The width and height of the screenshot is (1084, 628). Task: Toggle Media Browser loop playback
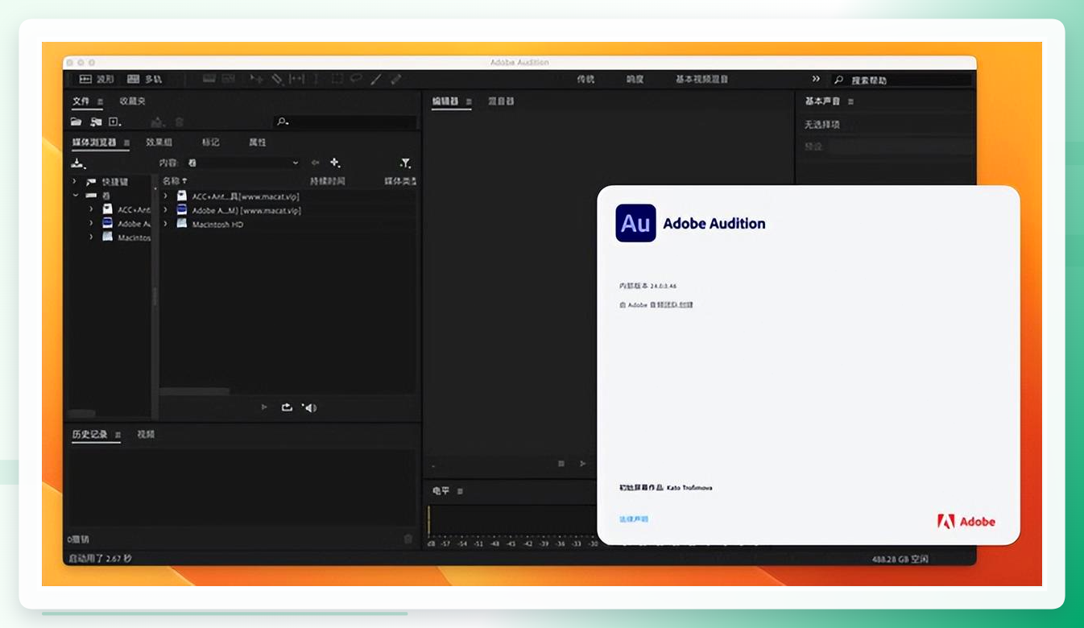[287, 407]
